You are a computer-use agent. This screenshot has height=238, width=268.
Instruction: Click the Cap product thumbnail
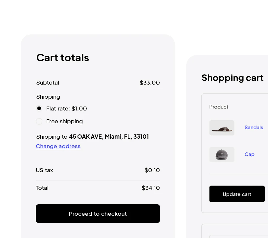222,154
